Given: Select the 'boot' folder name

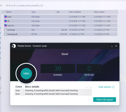Looking at the screenshot, I should [9, 17].
